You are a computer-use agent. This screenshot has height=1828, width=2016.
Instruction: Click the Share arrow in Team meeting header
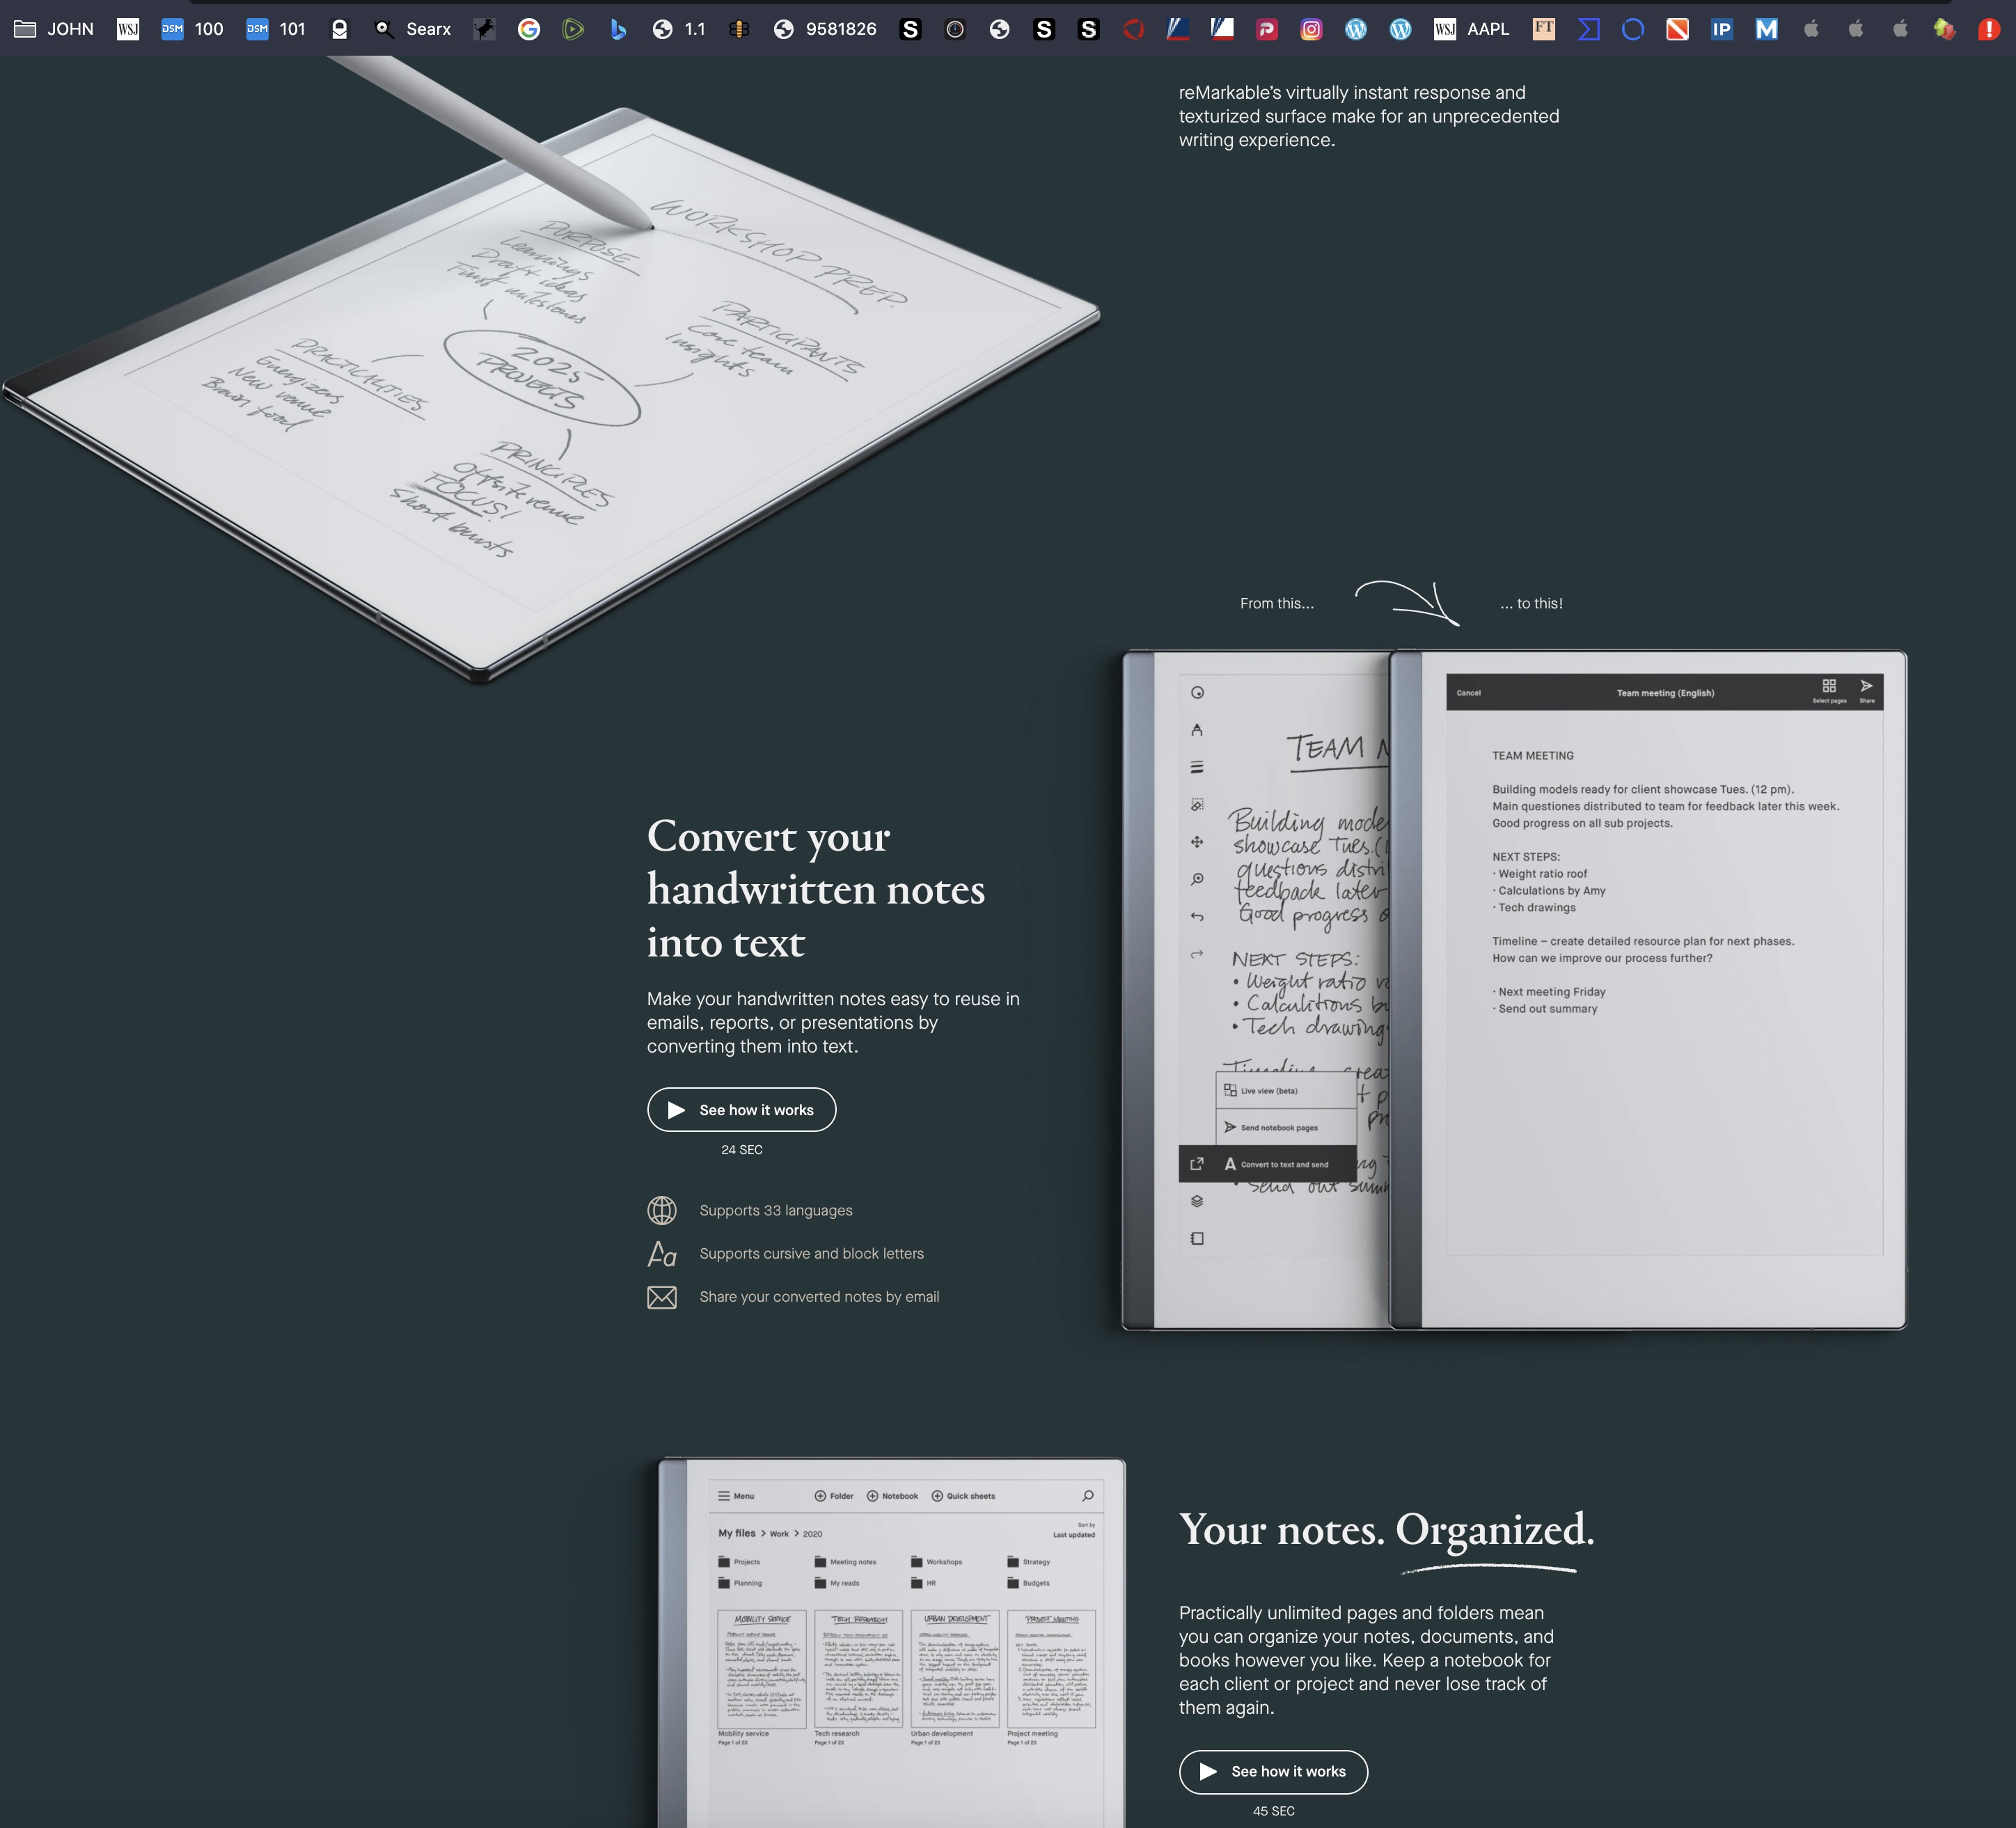1866,687
